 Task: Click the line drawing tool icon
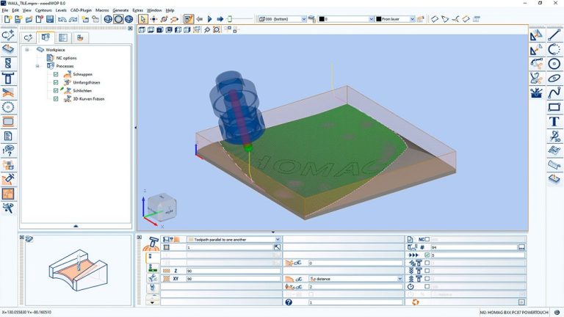tap(554, 34)
